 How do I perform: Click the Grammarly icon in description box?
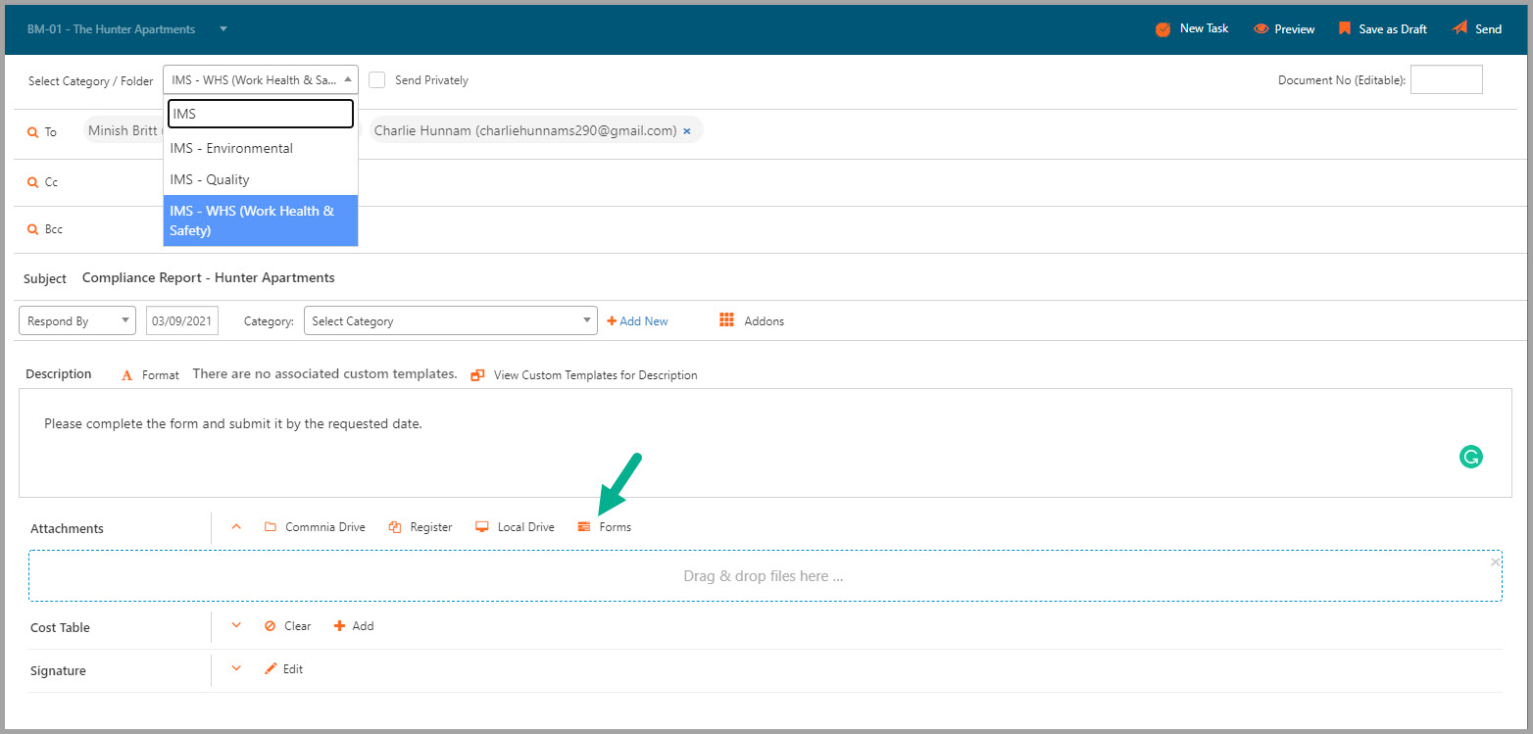coord(1470,456)
